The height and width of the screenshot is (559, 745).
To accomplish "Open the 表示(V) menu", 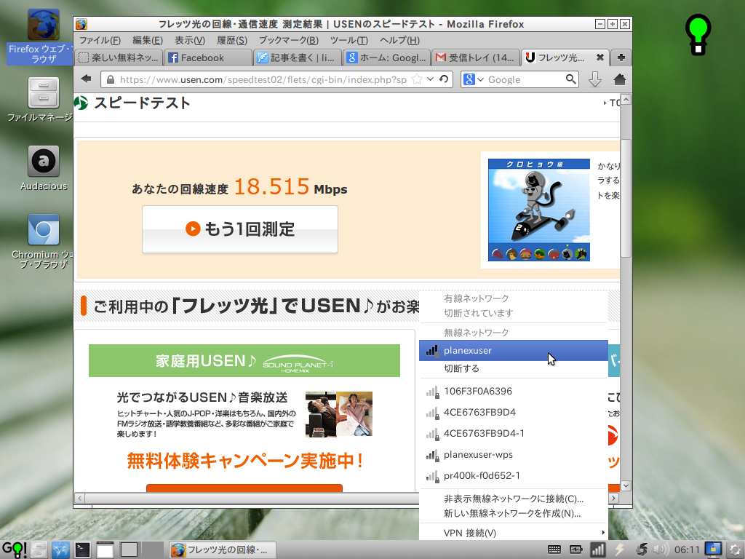I will (x=190, y=41).
